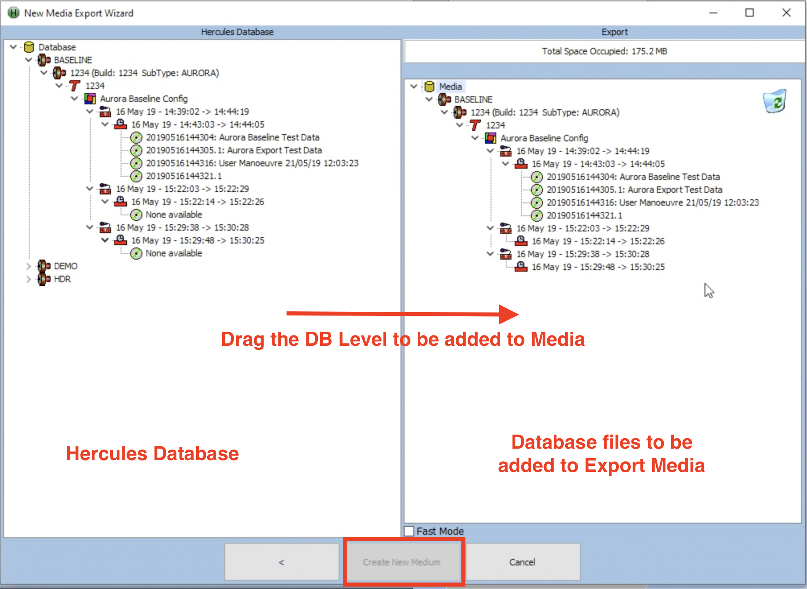
Task: Click the recycle bin icon in Export panel
Action: (x=774, y=101)
